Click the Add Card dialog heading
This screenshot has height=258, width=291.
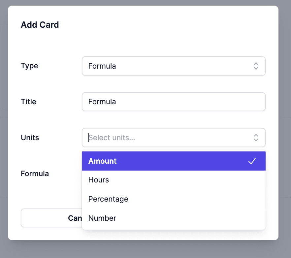pyautogui.click(x=40, y=25)
